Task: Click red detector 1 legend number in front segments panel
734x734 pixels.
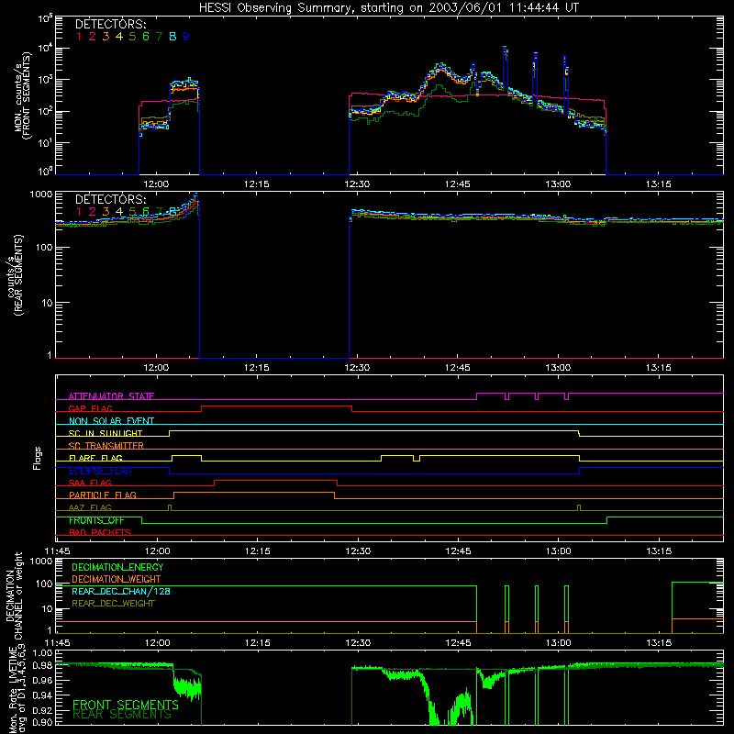Action: pyautogui.click(x=79, y=37)
